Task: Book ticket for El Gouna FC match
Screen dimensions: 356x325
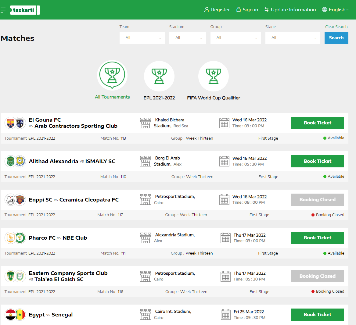Action: [x=317, y=123]
